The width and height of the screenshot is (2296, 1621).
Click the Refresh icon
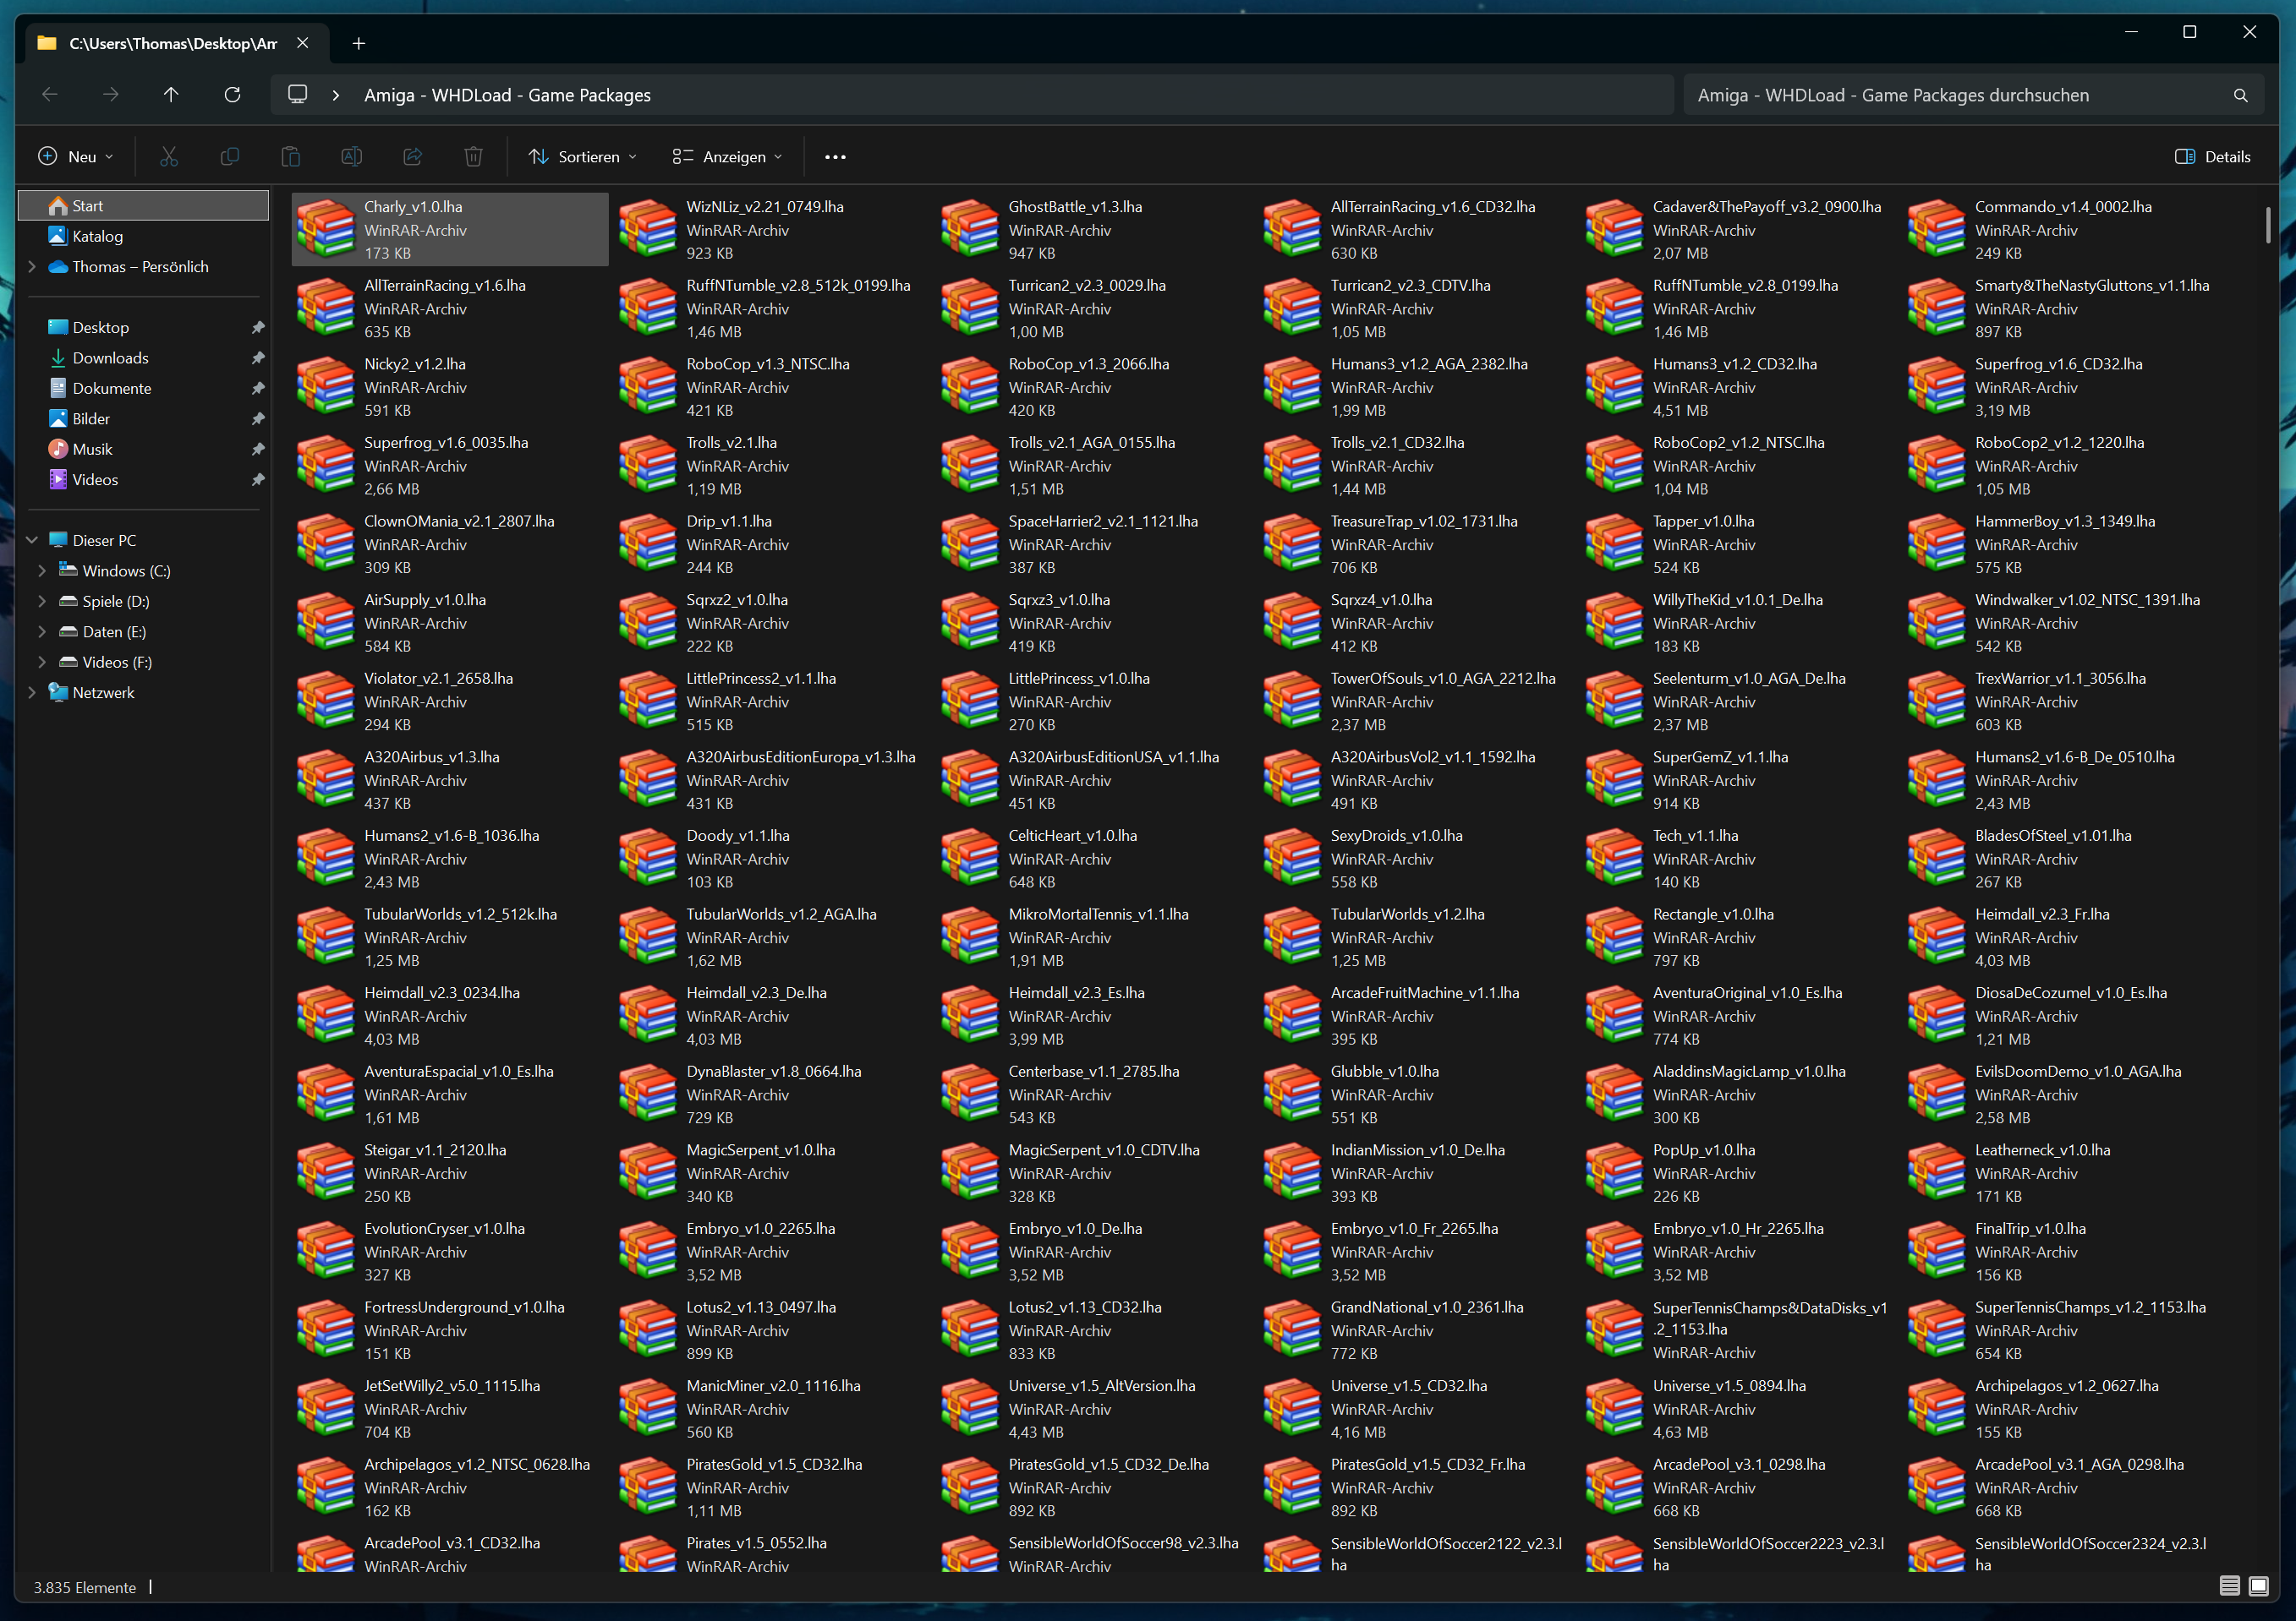pyautogui.click(x=232, y=95)
